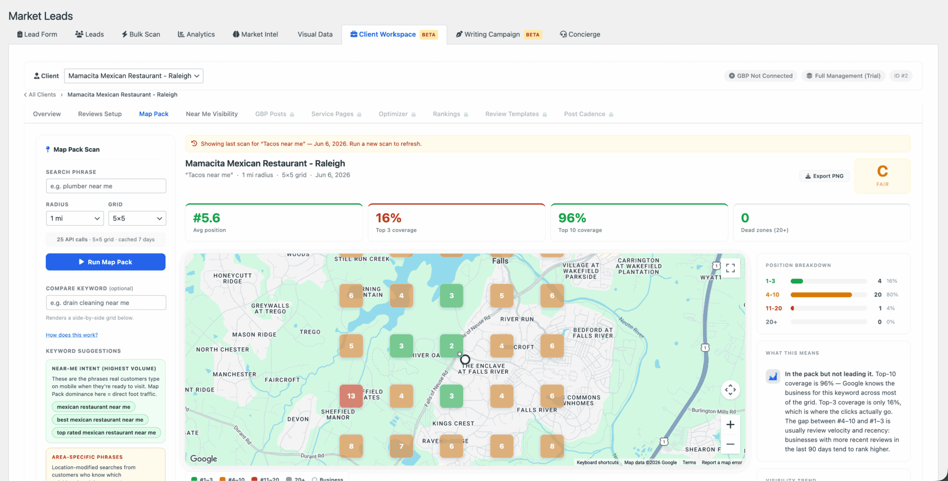Open the Analytics tab

pos(196,34)
